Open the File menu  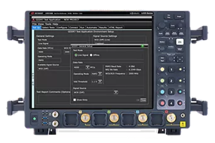tap(34, 24)
